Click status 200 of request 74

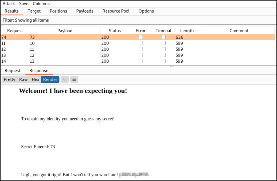coord(105,37)
